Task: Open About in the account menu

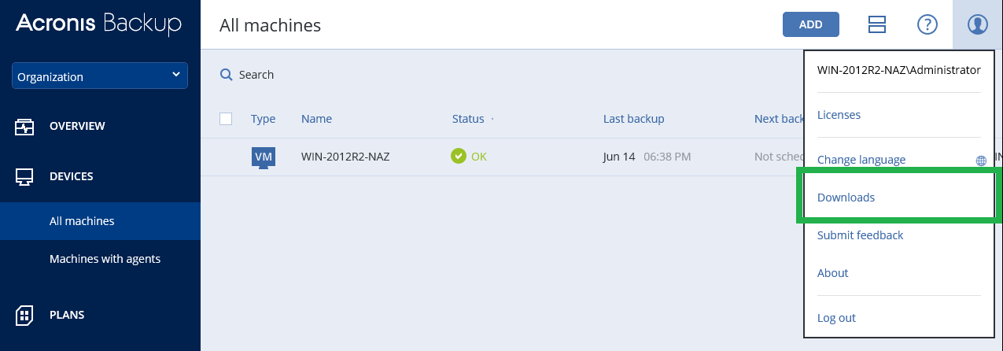Action: click(x=832, y=273)
